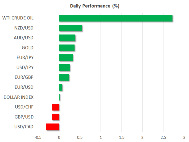Viewport: 189px width, 142px height.
Task: Select the USD/CAD axis label
Action: coord(25,127)
